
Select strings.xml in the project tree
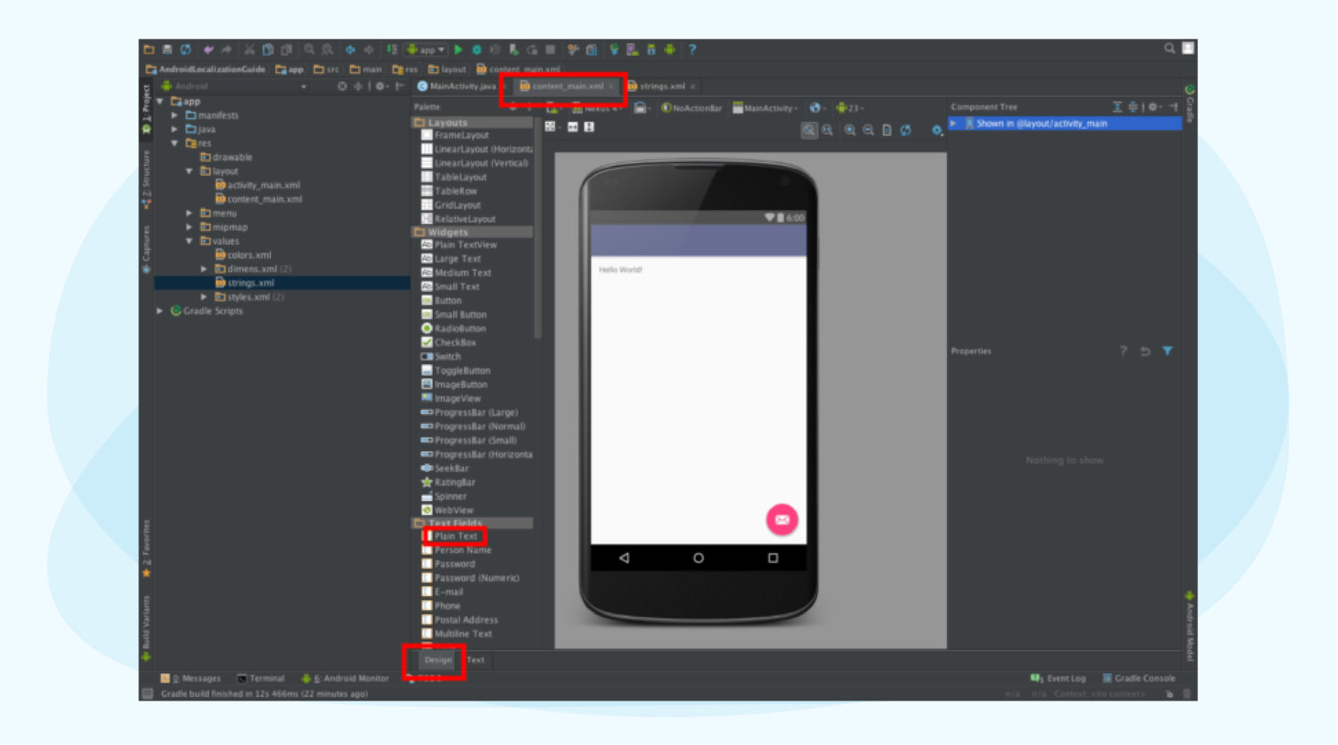tap(247, 282)
